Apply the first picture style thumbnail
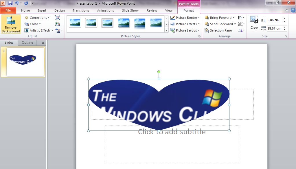 [75, 23]
